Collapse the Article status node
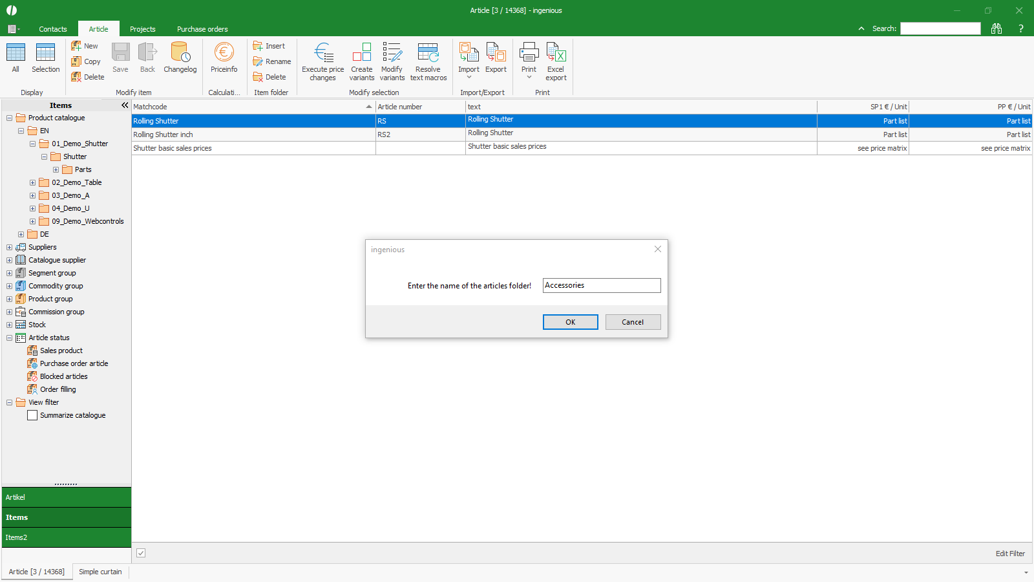 click(x=9, y=338)
